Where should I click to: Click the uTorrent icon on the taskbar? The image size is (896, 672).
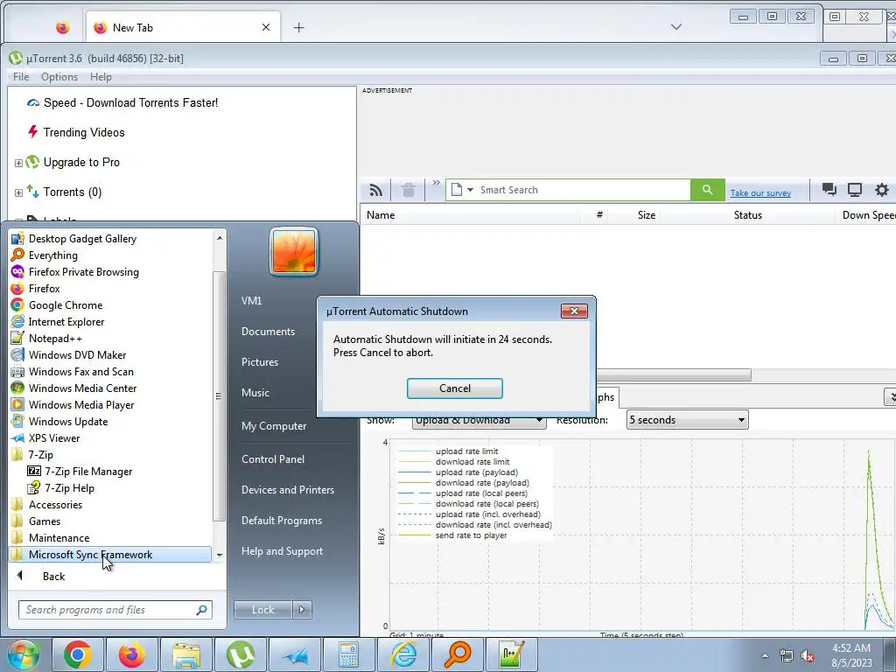[x=241, y=654]
